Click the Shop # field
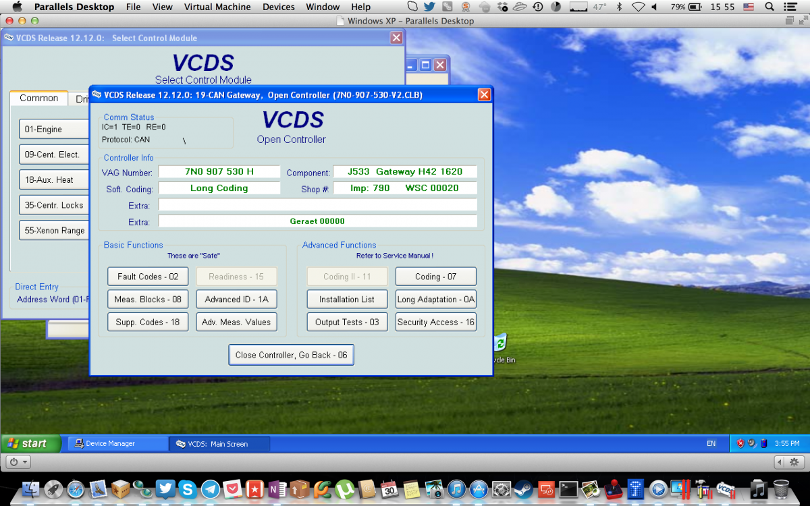Screen dimensions: 810x506 pyautogui.click(x=405, y=188)
